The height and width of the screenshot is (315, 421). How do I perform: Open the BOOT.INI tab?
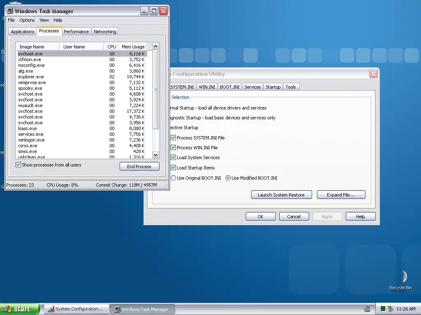229,87
